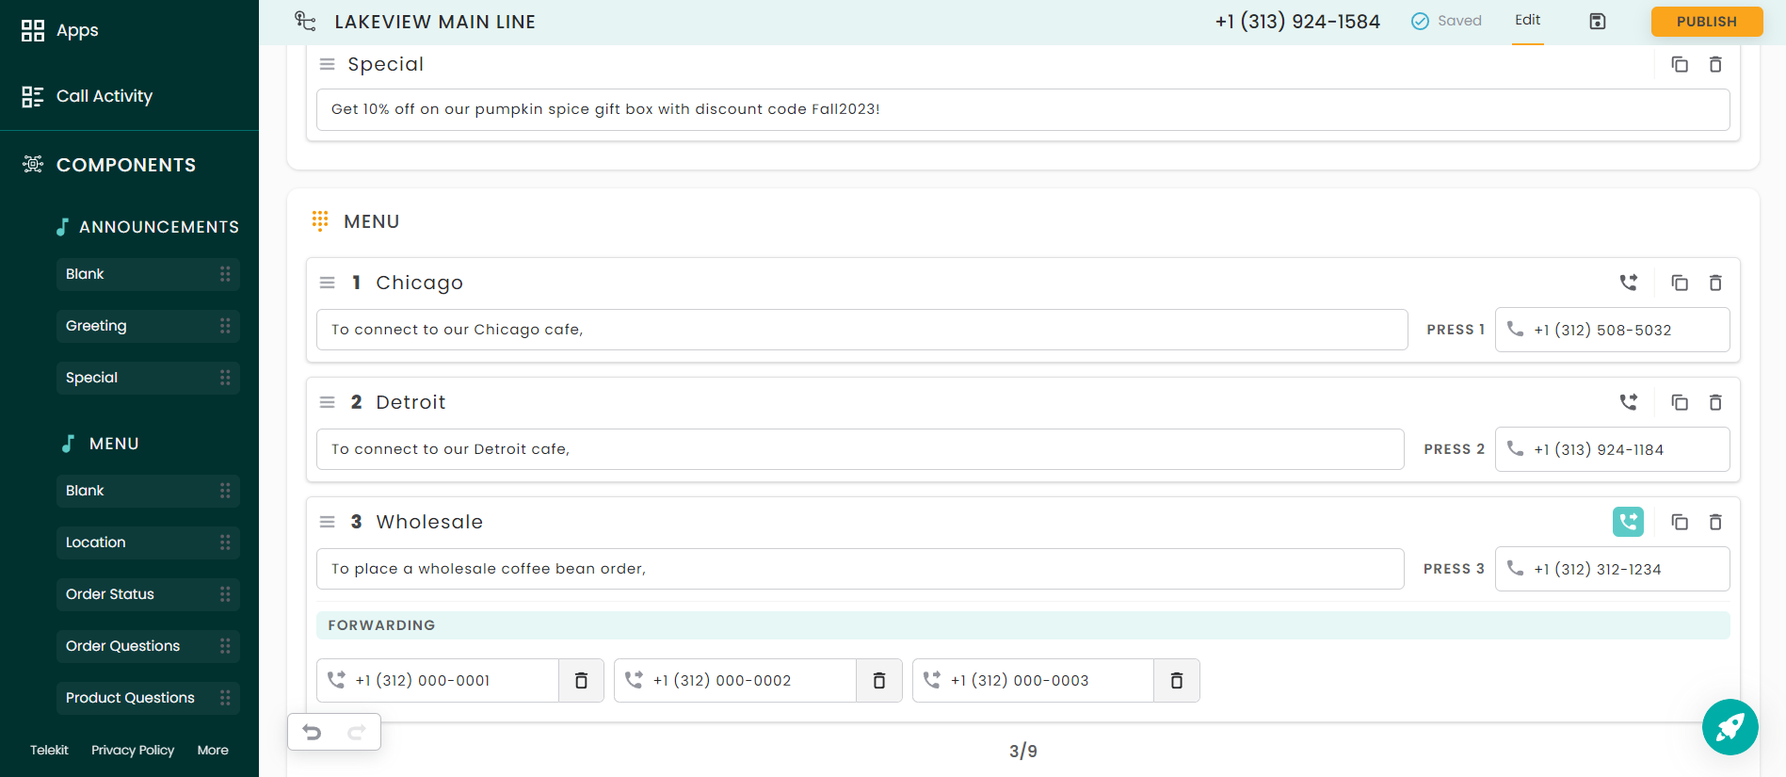The height and width of the screenshot is (777, 1786).
Task: Click the rocket launch floating button
Action: (1730, 727)
